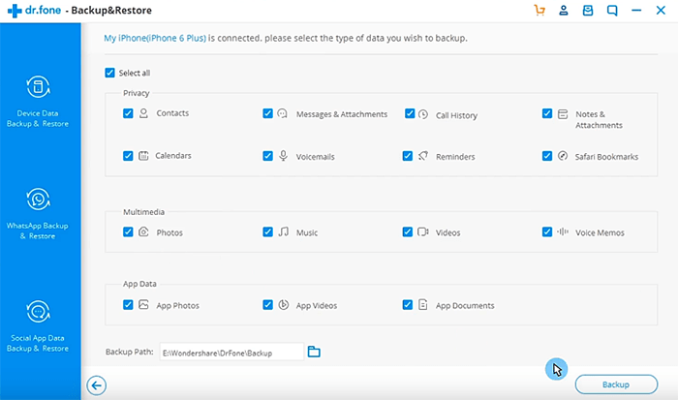The height and width of the screenshot is (400, 678).
Task: Uncheck Messages & Attachments
Action: pyautogui.click(x=267, y=113)
